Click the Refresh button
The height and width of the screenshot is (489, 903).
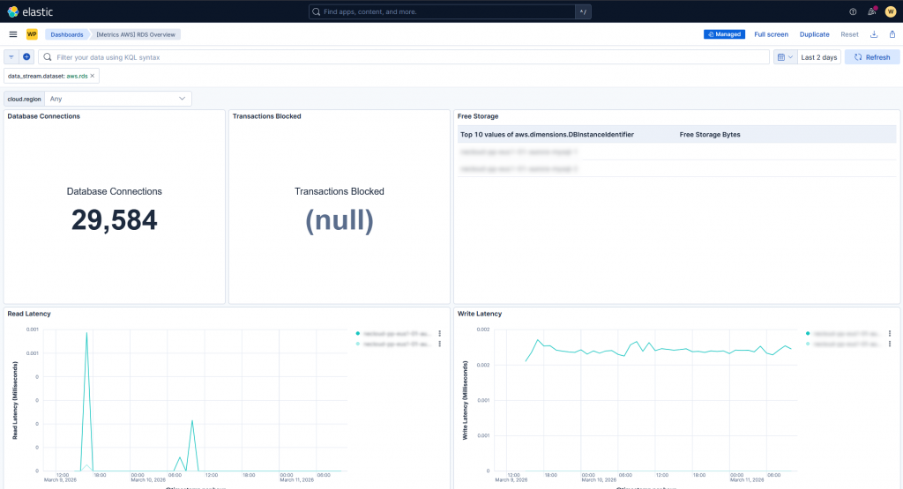tap(872, 57)
